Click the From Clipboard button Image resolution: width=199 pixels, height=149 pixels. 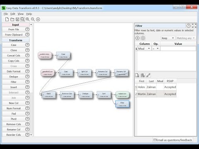point(14,35)
